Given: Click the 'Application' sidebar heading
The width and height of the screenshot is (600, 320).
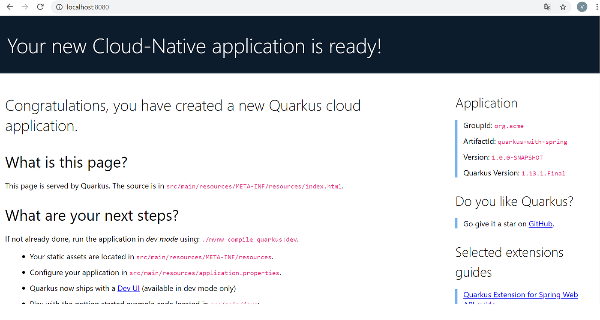Looking at the screenshot, I should pos(486,103).
